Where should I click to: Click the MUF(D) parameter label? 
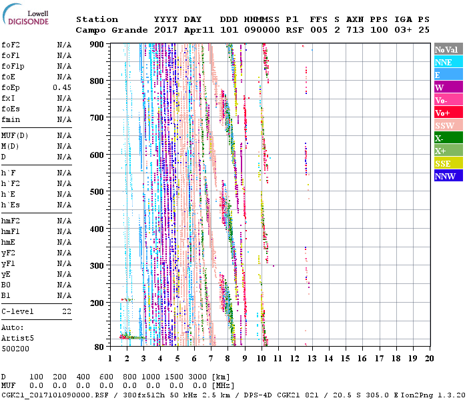(x=15, y=136)
